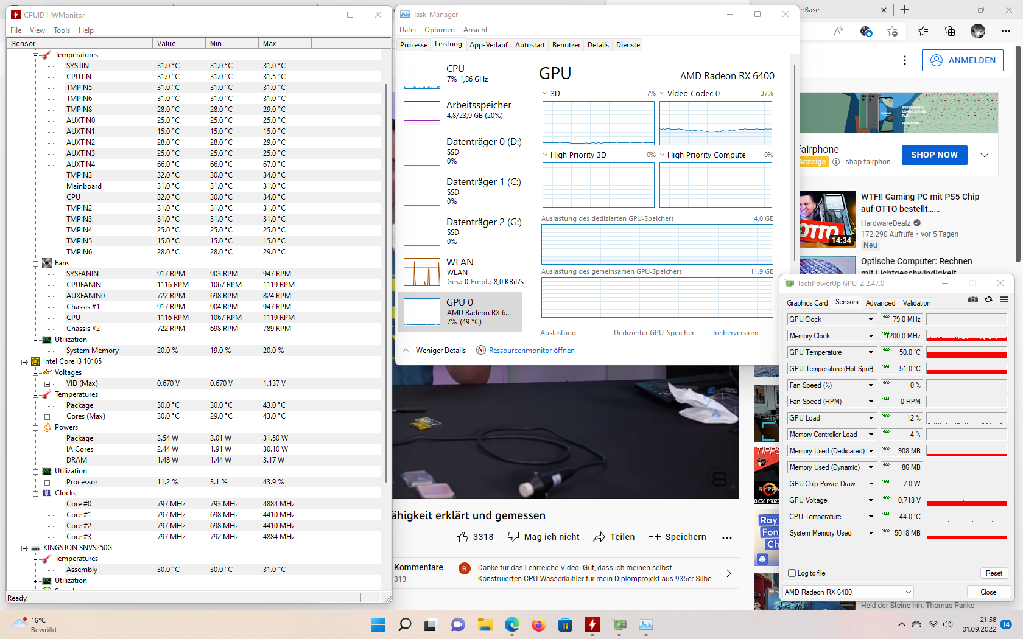Viewport: 1023px width, 639px height.
Task: Open Microsoft Edge from taskbar
Action: (511, 624)
